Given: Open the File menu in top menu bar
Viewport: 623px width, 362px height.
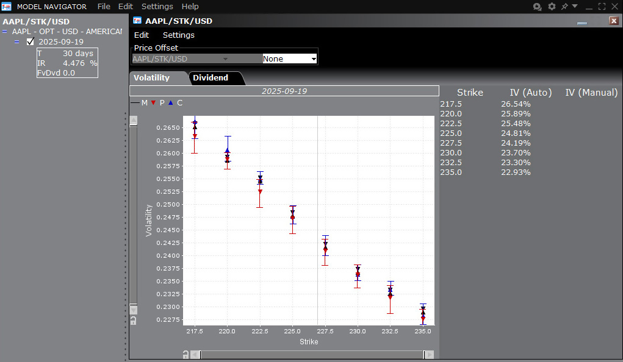Looking at the screenshot, I should (x=104, y=7).
